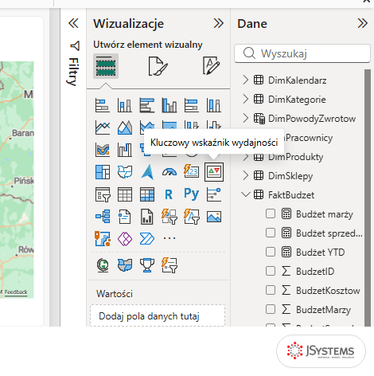Insert an area chart visual
The height and width of the screenshot is (376, 374).
[125, 127]
